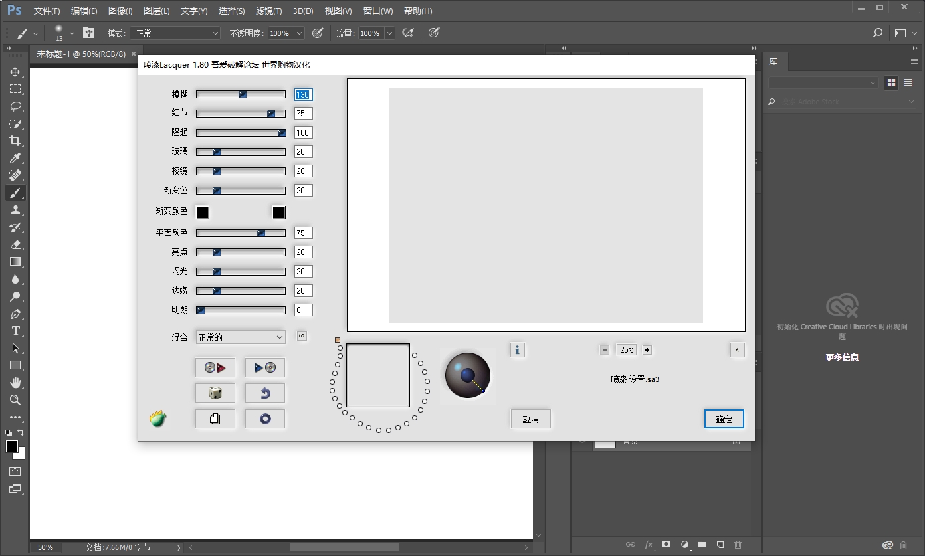Expand the preview collapse caret button
Screen dimensions: 925x556
click(737, 350)
